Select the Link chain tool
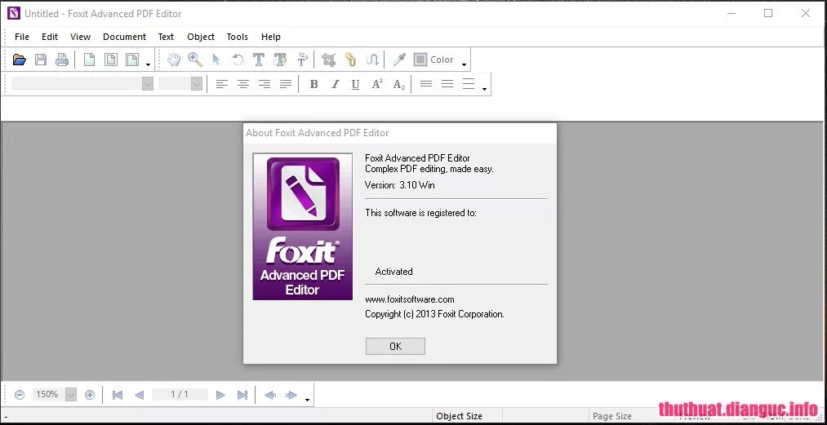This screenshot has width=827, height=425. 350,60
